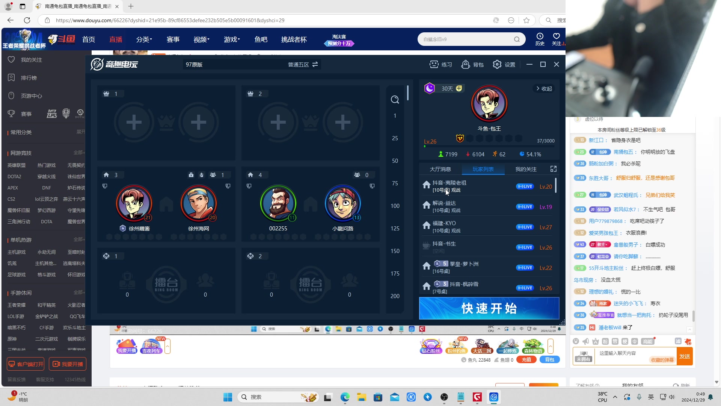The width and height of the screenshot is (721, 406).
Task: Click 客户端打开 button in sidebar
Action: click(26, 364)
